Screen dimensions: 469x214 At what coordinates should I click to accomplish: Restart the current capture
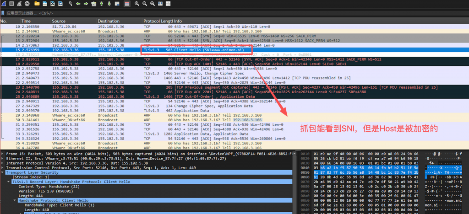18,4
